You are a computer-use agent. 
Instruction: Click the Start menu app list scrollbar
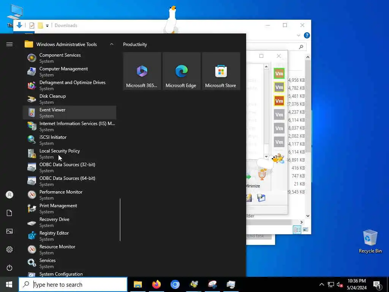point(120,220)
